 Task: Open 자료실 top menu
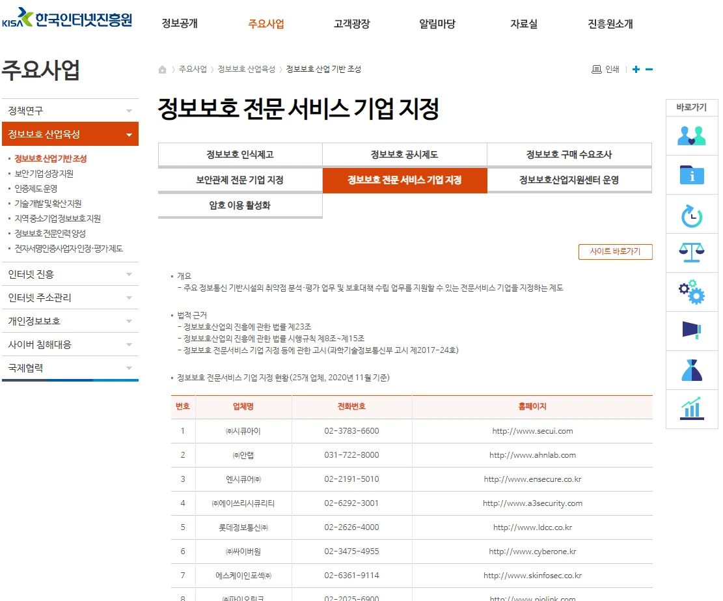pos(524,23)
